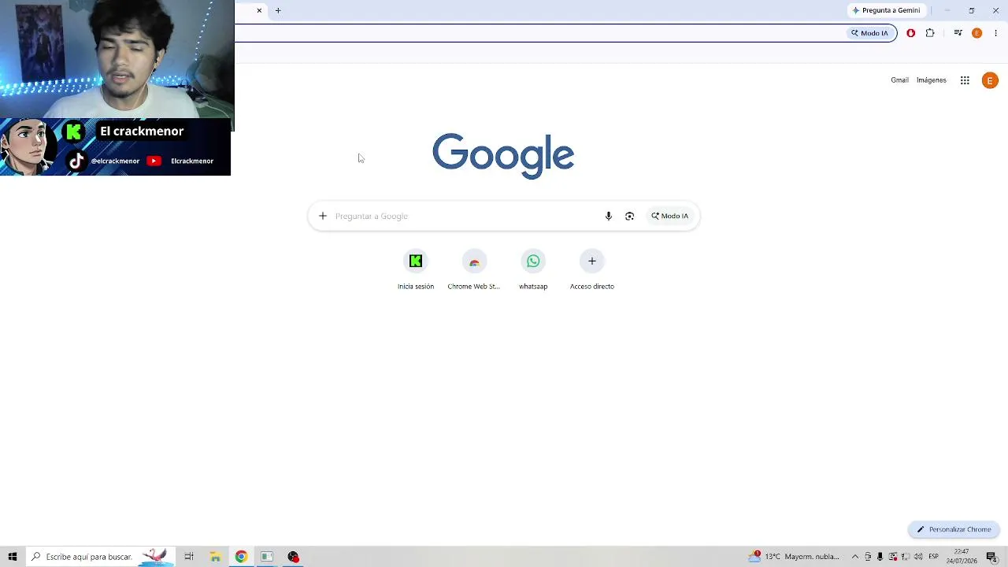The height and width of the screenshot is (567, 1008).
Task: Open the network tray icon
Action: [906, 557]
